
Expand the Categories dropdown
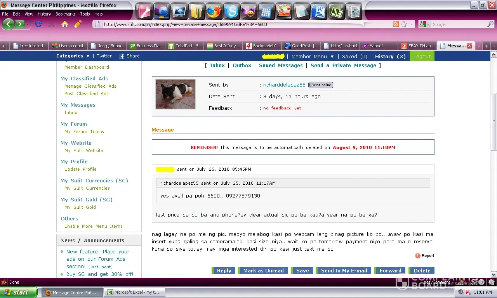(x=73, y=56)
